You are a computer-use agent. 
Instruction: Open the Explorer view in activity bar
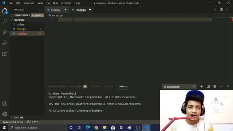[x=5, y=11]
